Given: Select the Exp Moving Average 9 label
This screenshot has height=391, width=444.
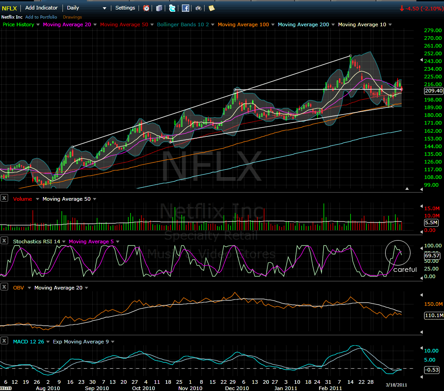Looking at the screenshot, I should (x=81, y=341).
